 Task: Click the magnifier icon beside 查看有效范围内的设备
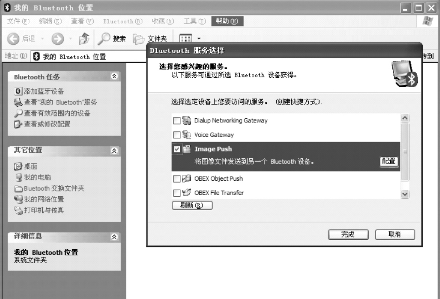coord(18,113)
